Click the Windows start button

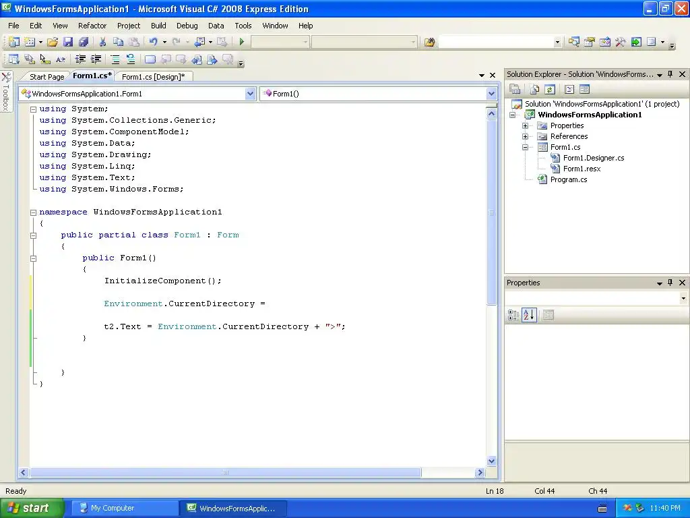(32, 508)
